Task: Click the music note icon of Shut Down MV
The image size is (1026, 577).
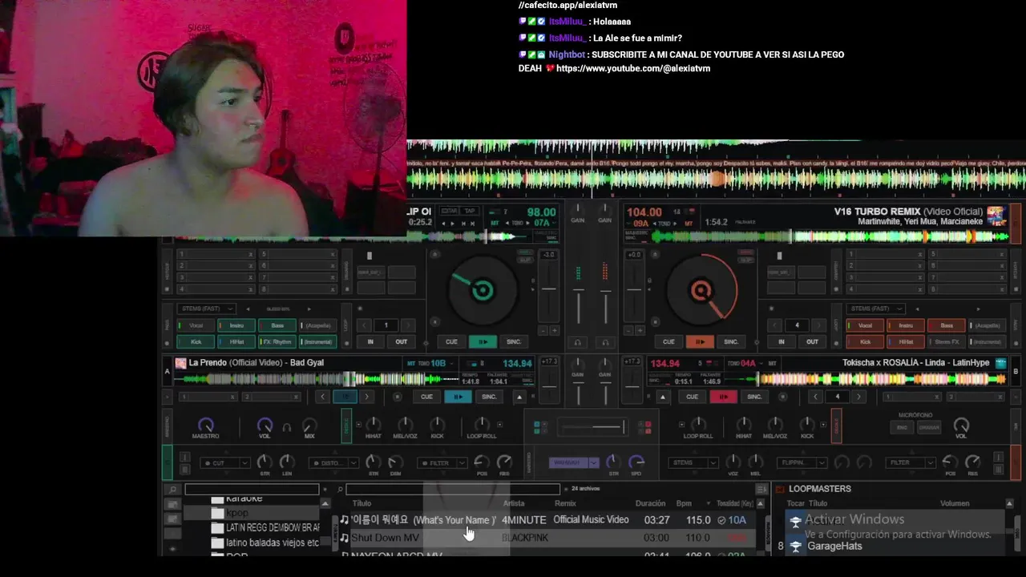Action: (345, 538)
